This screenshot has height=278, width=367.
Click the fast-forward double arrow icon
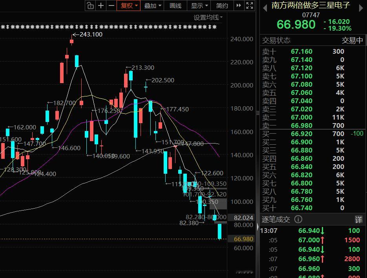pos(239,5)
